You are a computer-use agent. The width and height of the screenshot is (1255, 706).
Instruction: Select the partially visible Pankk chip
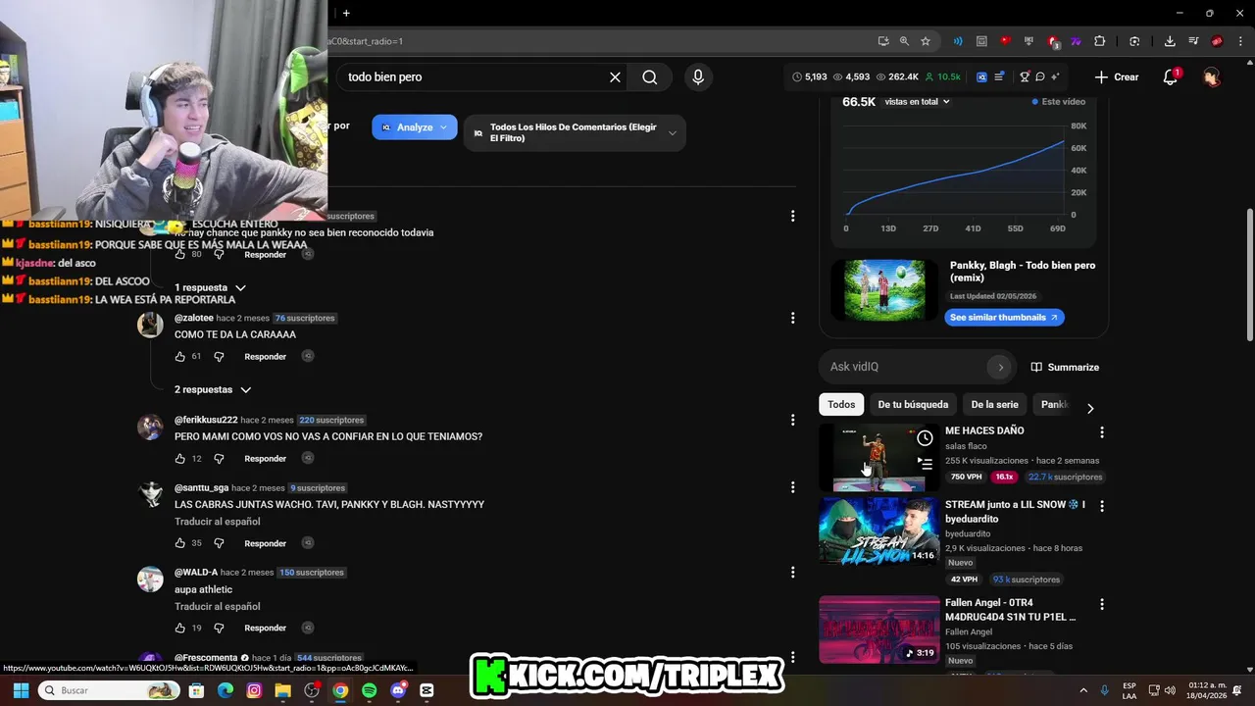[1054, 404]
